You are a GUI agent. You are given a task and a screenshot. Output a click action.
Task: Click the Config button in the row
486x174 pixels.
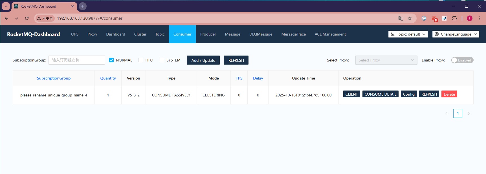[409, 94]
